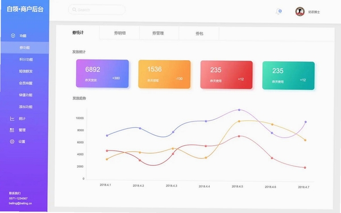Click the 2018.4.6 x-axis date label
341x213 pixels.
[x=271, y=187]
